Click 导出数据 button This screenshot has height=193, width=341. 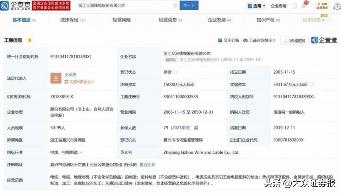coord(294,40)
